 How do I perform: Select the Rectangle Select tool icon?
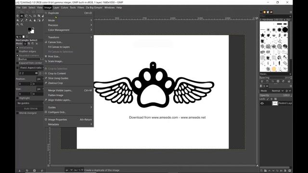pos(22,16)
